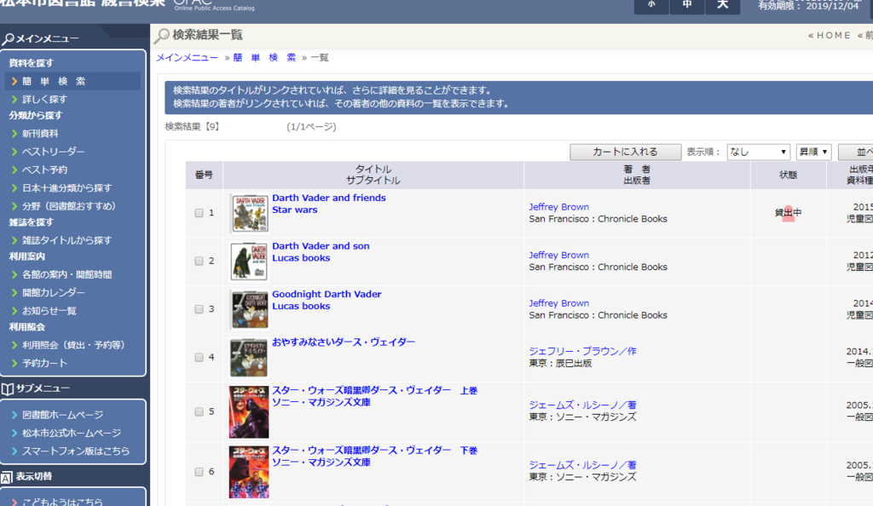The width and height of the screenshot is (873, 506).
Task: Click the magnifier icon beside 検索結果一覧
Action: 162,36
